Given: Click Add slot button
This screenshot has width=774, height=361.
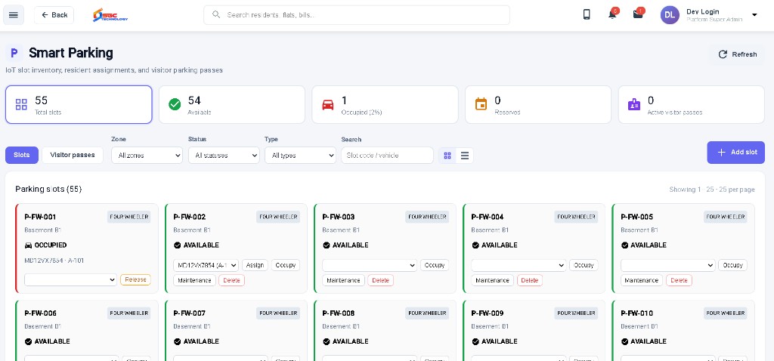Looking at the screenshot, I should (x=735, y=153).
